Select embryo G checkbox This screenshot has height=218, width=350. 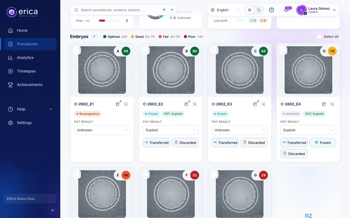(x=215, y=174)
